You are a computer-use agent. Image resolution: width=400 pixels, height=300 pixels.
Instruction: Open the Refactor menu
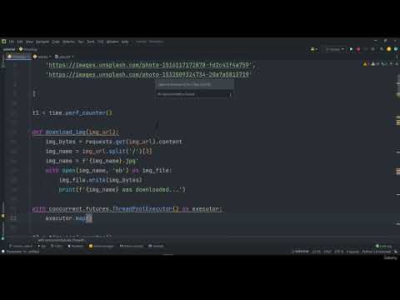68,42
